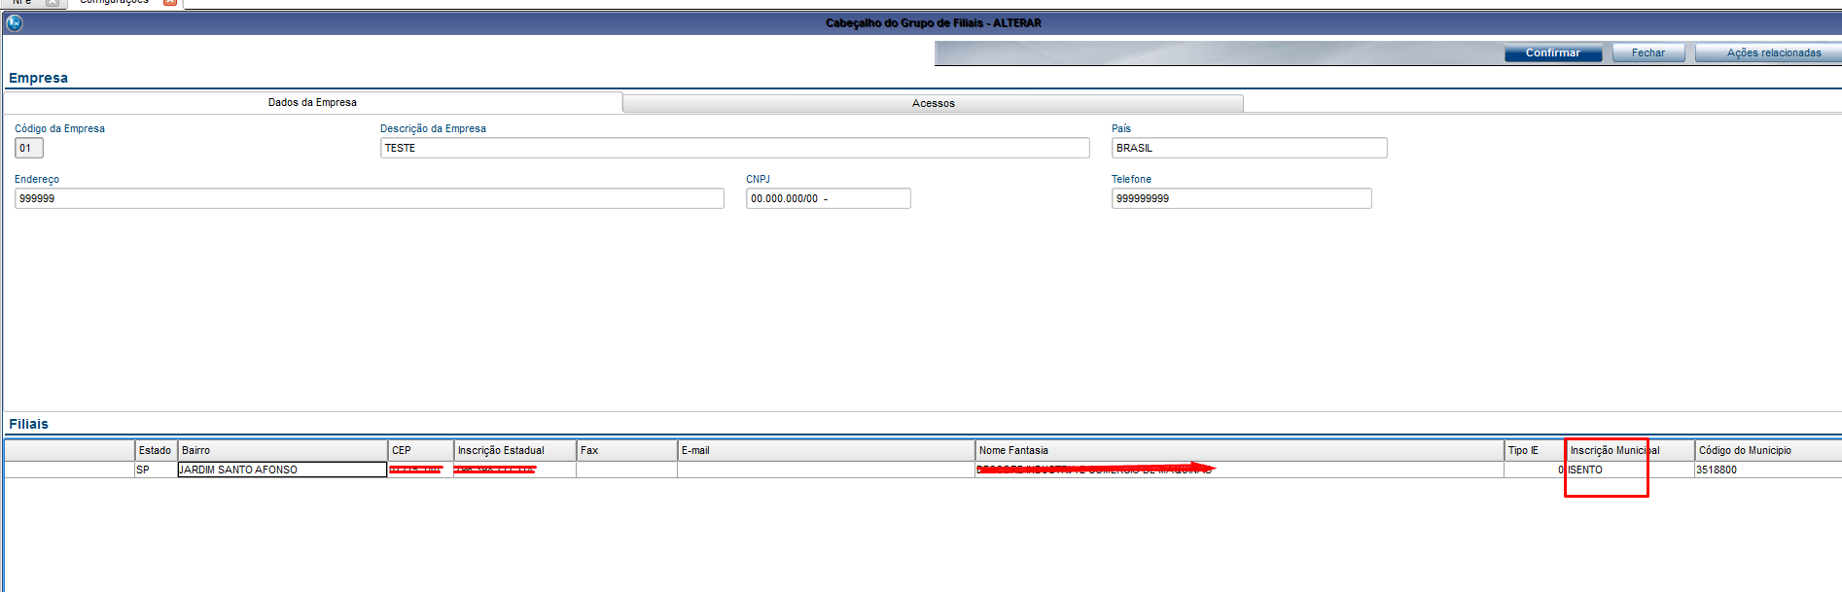Screen dimensions: 1842x592
Task: Click the Filiais section heading
Action: tap(28, 424)
